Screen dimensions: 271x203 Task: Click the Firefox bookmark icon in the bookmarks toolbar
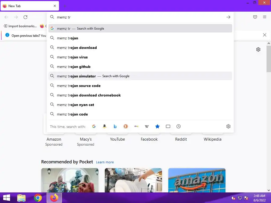coord(42,26)
